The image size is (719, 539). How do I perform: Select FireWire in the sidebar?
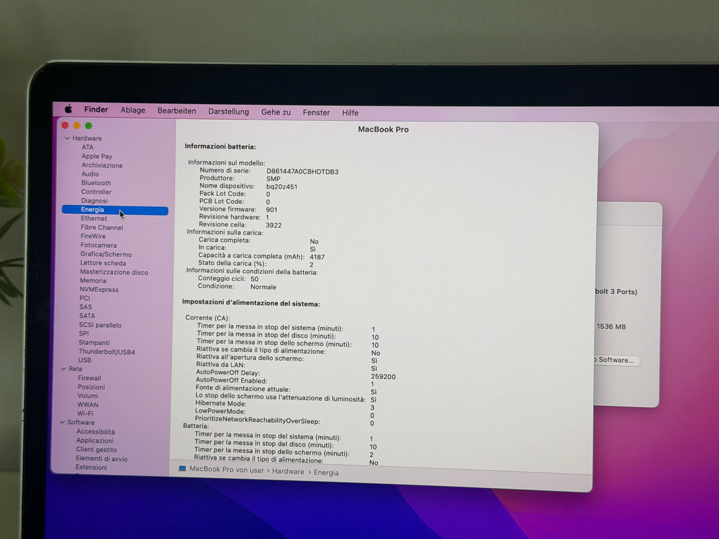93,237
